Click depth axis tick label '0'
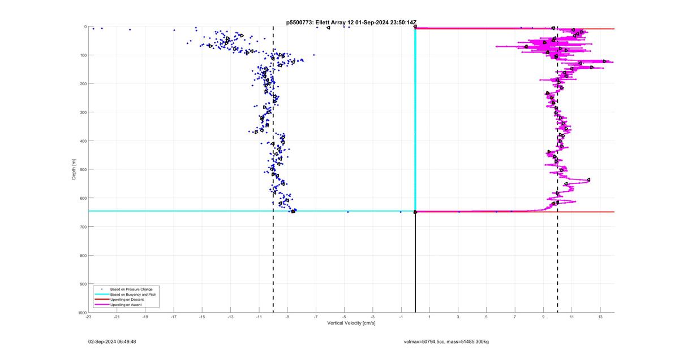The height and width of the screenshot is (351, 679). click(x=85, y=27)
